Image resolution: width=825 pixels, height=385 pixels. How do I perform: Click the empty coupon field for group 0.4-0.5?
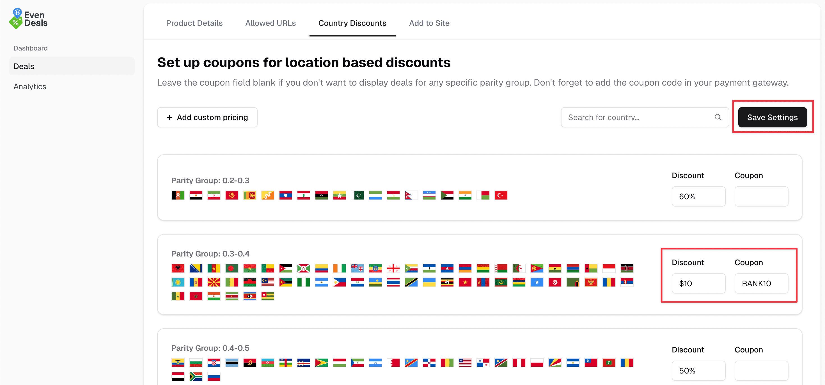click(761, 371)
